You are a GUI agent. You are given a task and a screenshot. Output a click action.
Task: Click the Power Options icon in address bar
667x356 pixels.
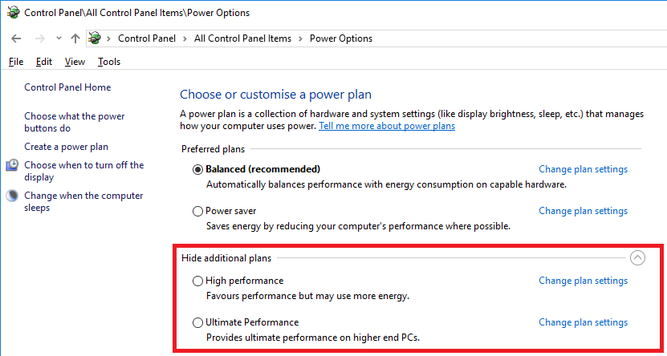tap(96, 38)
